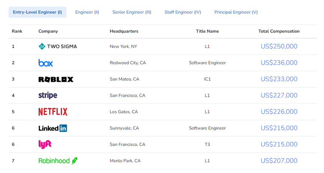The width and height of the screenshot is (324, 173).
Task: Click the LinkedIn company logo
Action: pyautogui.click(x=53, y=128)
